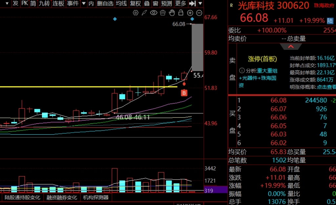Screen dimensions: 336x205
Task: Open 陆股通持股变化 tab
Action: click(22, 197)
